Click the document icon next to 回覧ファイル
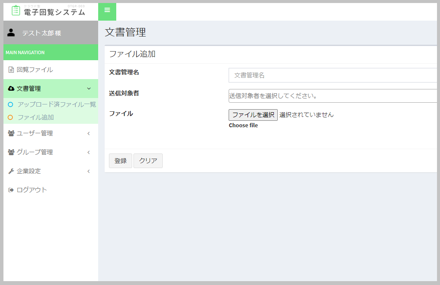 [11, 70]
